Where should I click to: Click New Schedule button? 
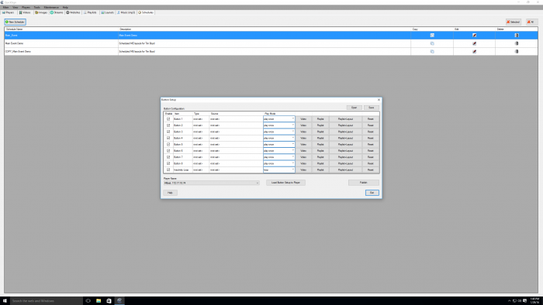[x=15, y=22]
